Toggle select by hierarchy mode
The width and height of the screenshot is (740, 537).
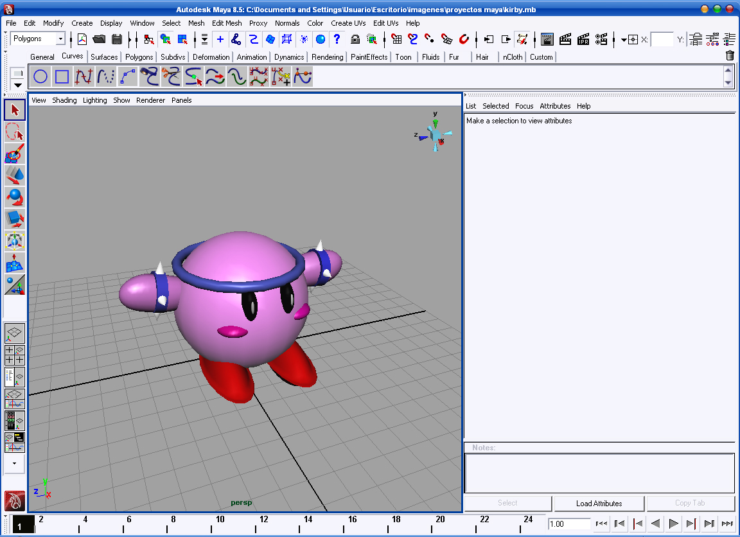click(148, 39)
